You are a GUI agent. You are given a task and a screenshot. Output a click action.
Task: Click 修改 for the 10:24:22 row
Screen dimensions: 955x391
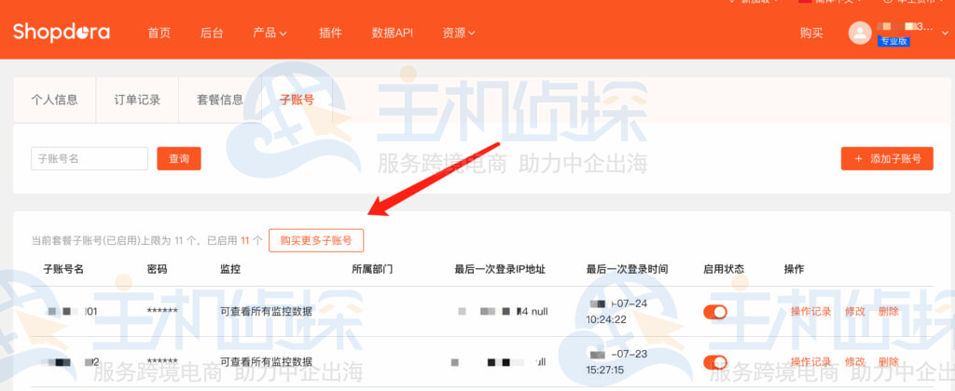(854, 311)
